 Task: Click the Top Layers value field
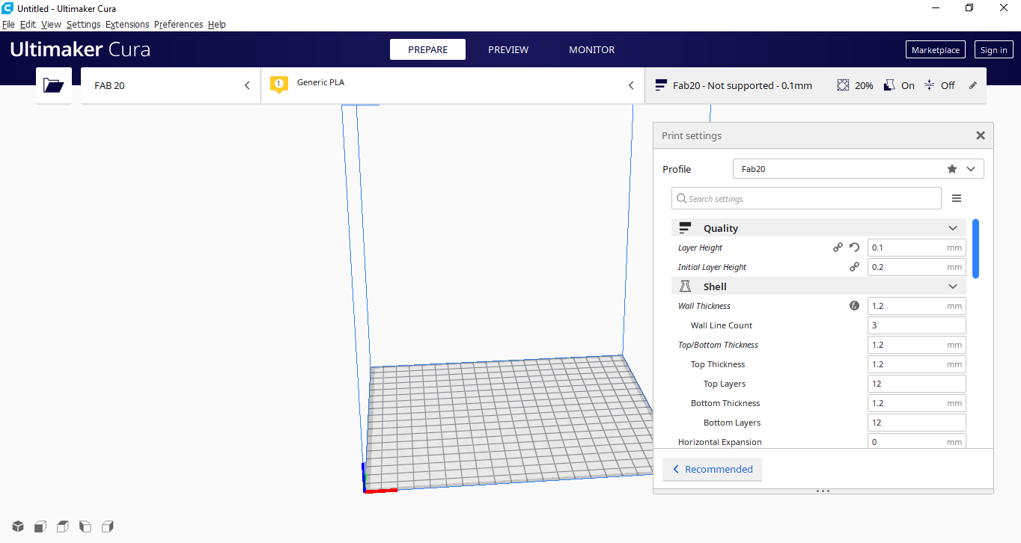tap(917, 384)
